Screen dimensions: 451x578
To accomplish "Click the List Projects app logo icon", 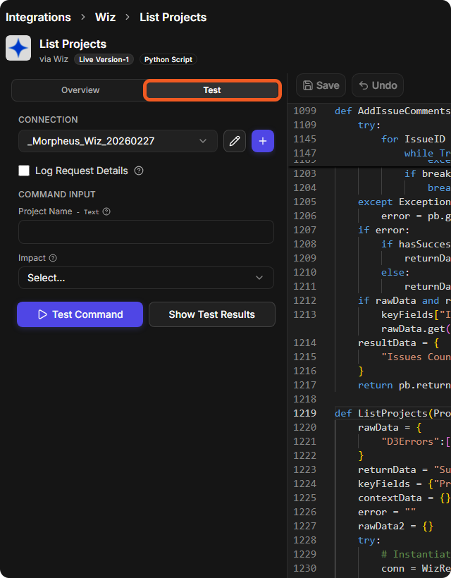I will (x=18, y=48).
